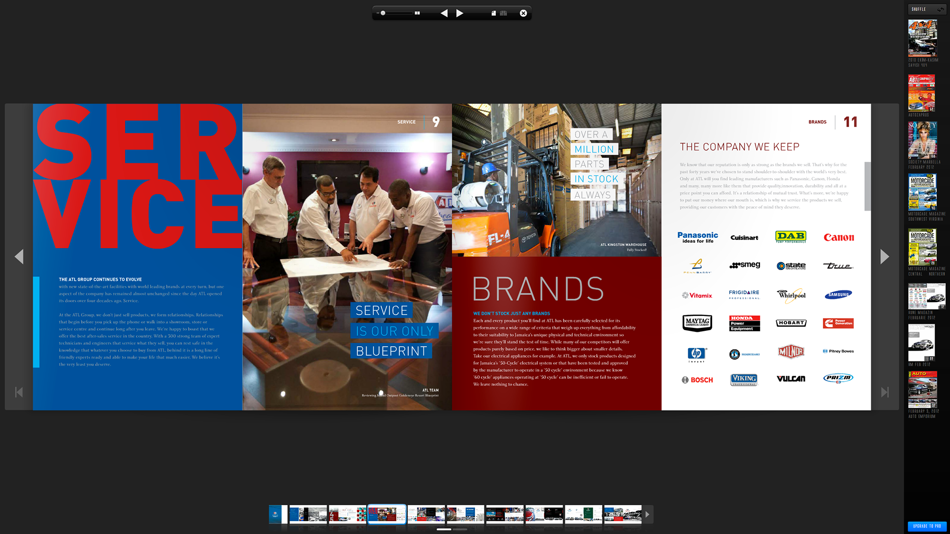Click the Viking Professional logo
Screen dimensions: 950x534
click(744, 380)
